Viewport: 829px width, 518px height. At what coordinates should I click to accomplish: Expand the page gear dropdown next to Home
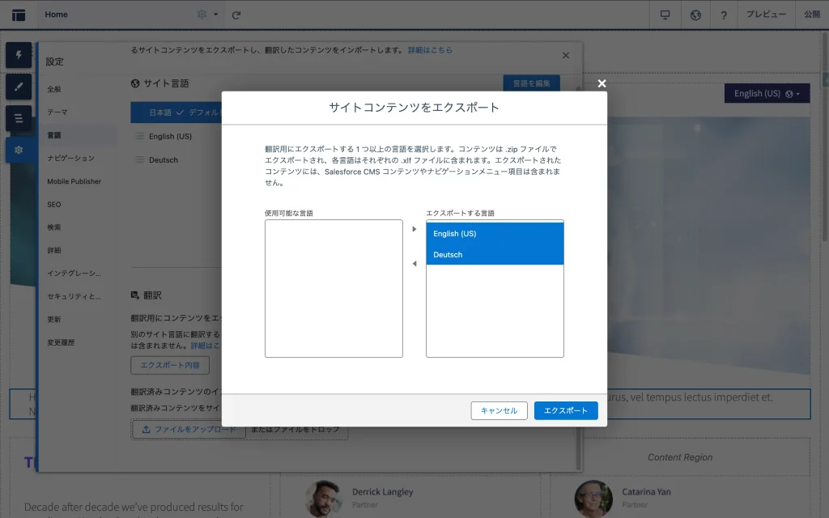click(x=207, y=15)
